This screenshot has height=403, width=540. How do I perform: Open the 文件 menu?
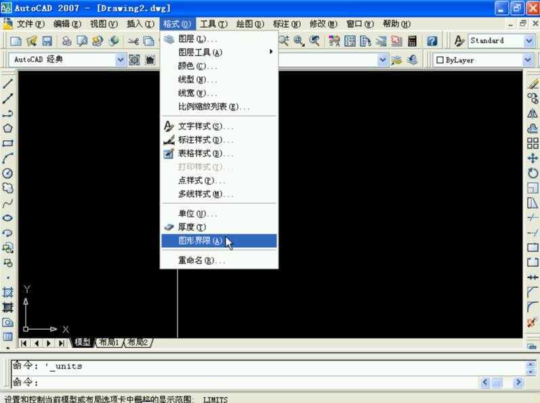pos(30,24)
